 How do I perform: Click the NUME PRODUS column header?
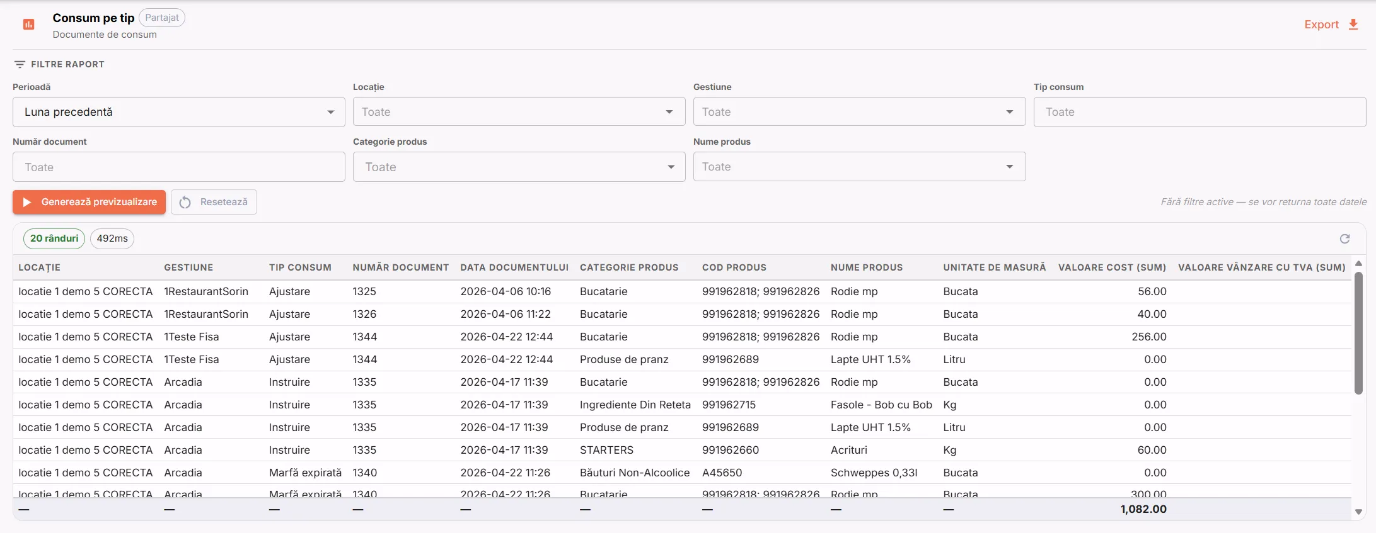point(867,267)
